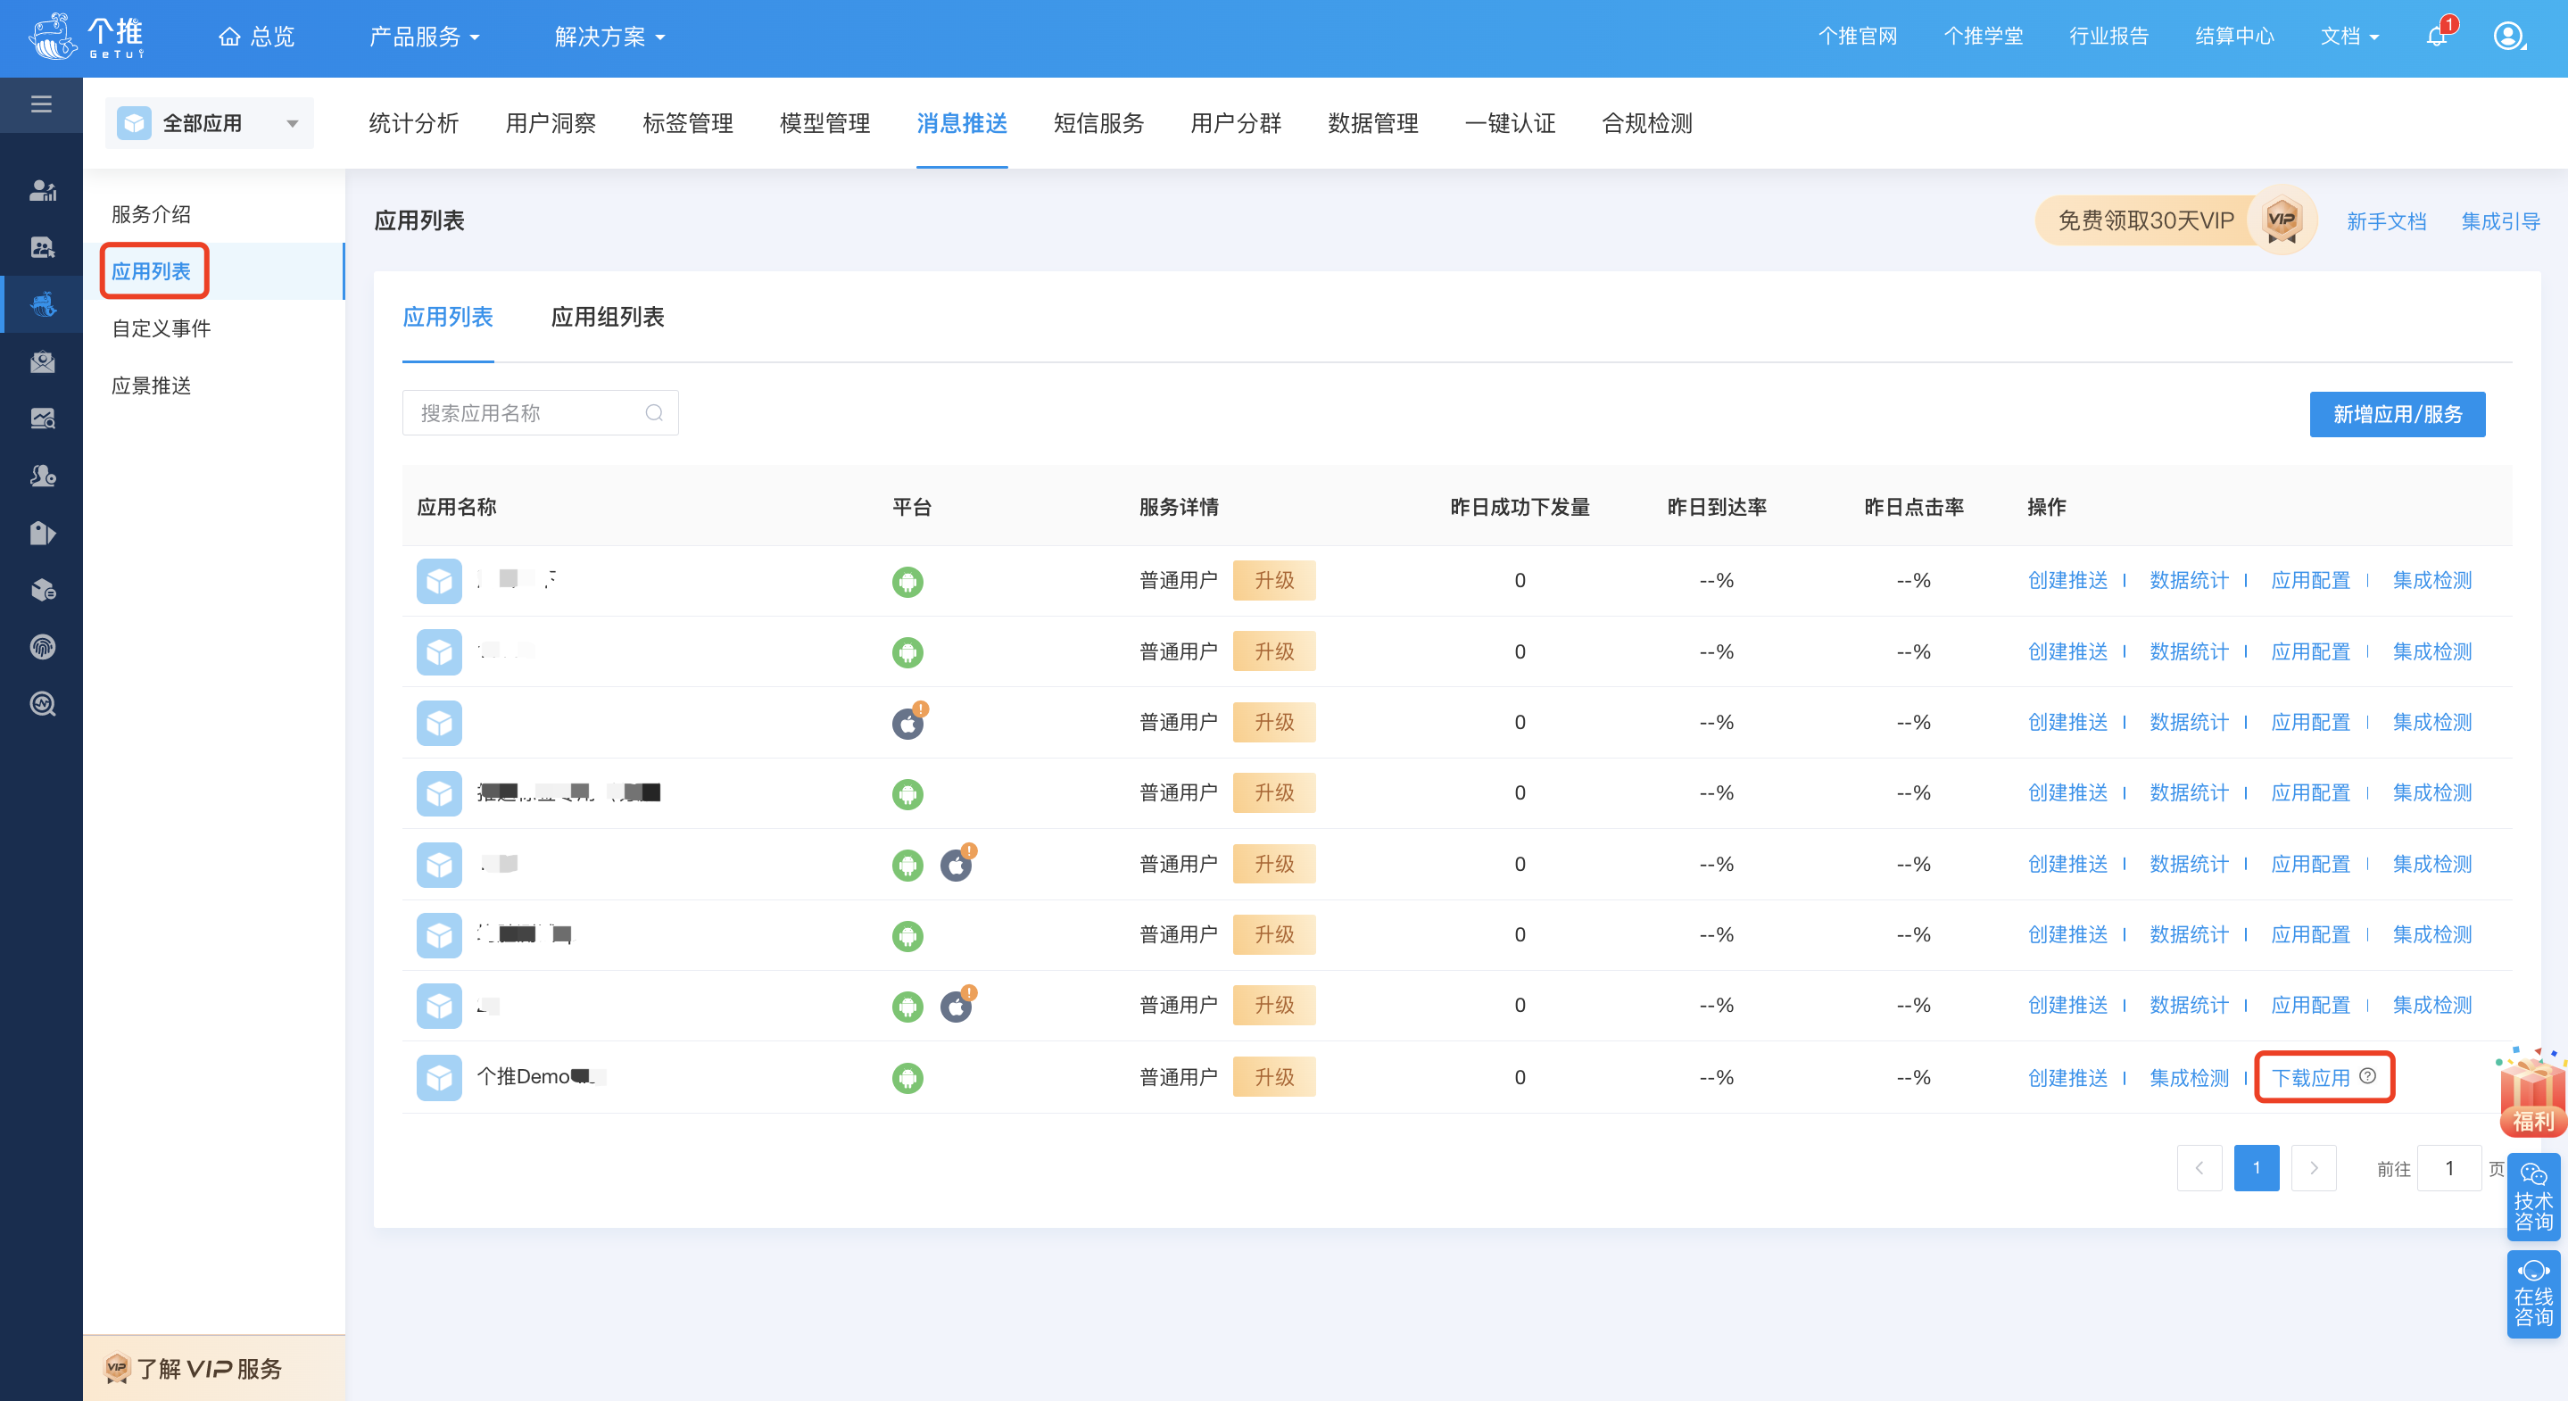Switch to 标签管理 tab
Viewport: 2568px width, 1401px height.
click(x=688, y=124)
